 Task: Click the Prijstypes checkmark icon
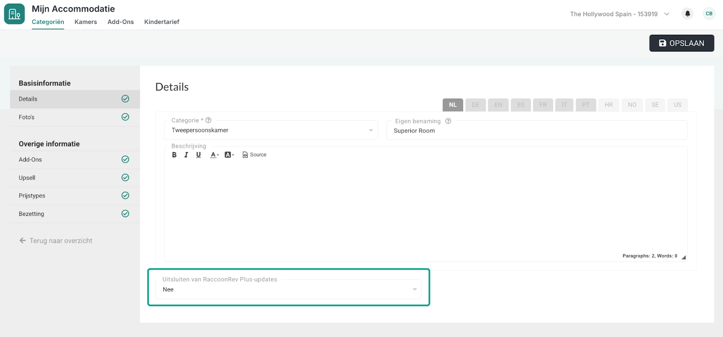[x=126, y=196]
